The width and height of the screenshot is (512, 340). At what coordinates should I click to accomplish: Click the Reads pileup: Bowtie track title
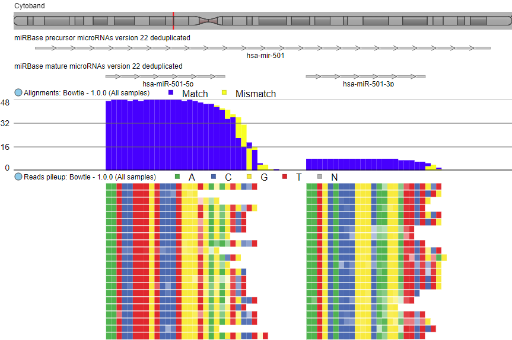(90, 177)
